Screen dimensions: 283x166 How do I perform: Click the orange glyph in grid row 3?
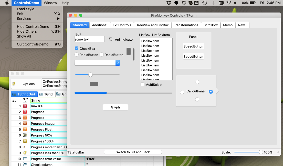25,117
